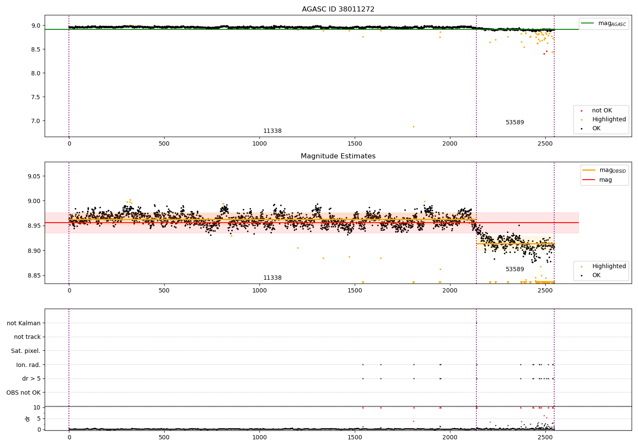Click the rotated 'dr' axis label
Screen dimensions: 638x447
point(28,418)
